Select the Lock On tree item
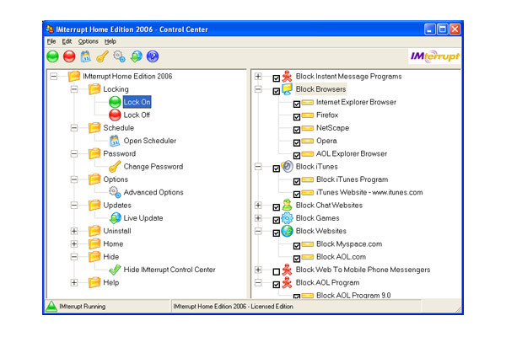506x337 pixels. click(x=137, y=102)
